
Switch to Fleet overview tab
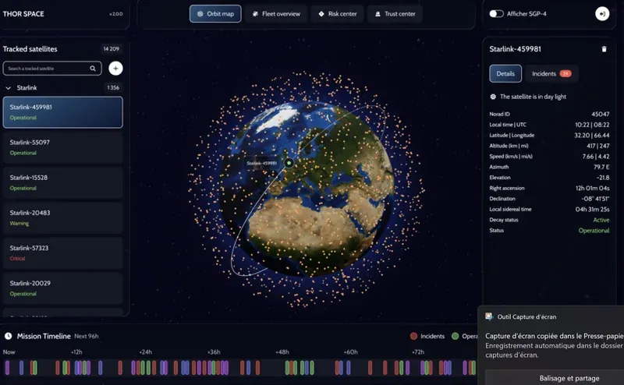(276, 14)
